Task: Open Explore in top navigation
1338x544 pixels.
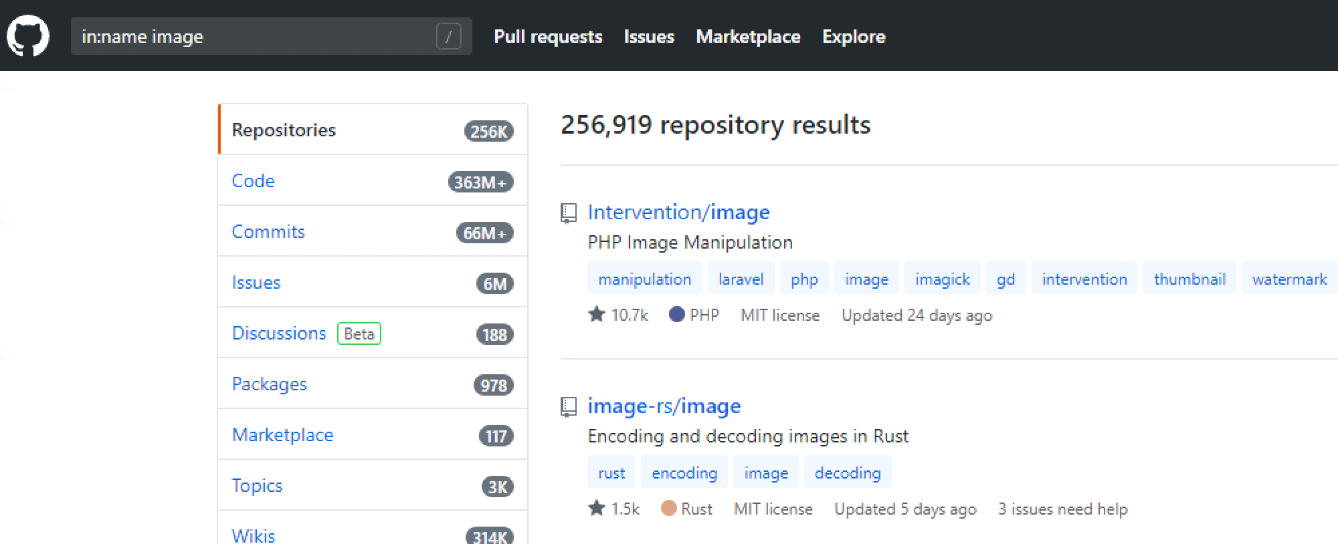Action: point(854,36)
